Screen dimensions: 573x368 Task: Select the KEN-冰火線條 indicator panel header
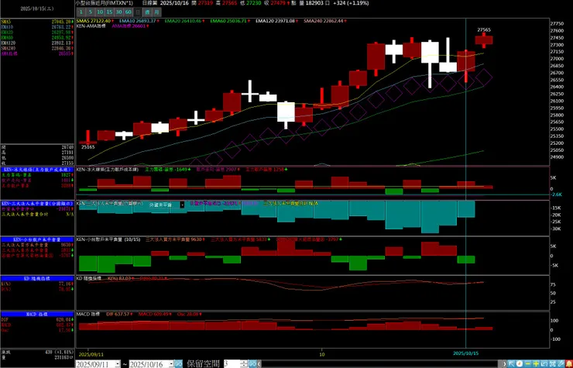coord(37,170)
